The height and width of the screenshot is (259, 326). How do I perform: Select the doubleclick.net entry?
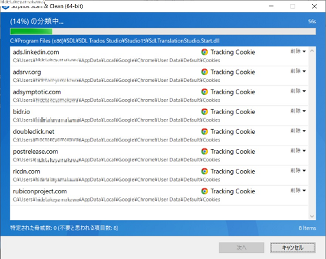(x=159, y=135)
